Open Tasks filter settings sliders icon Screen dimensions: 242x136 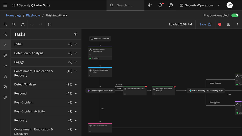click(x=76, y=34)
